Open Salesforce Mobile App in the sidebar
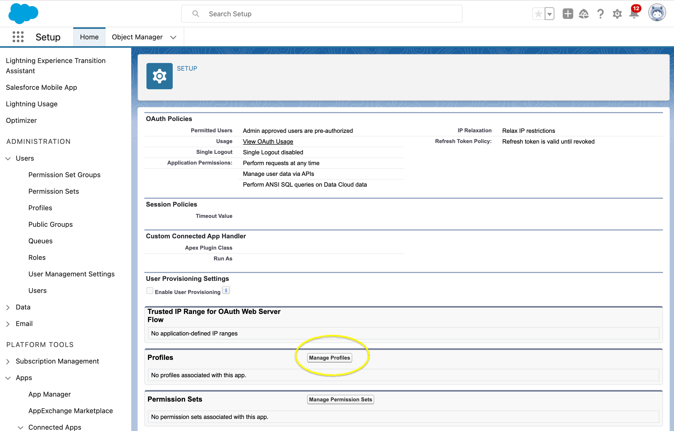Screen dimensions: 674x431 41,87
